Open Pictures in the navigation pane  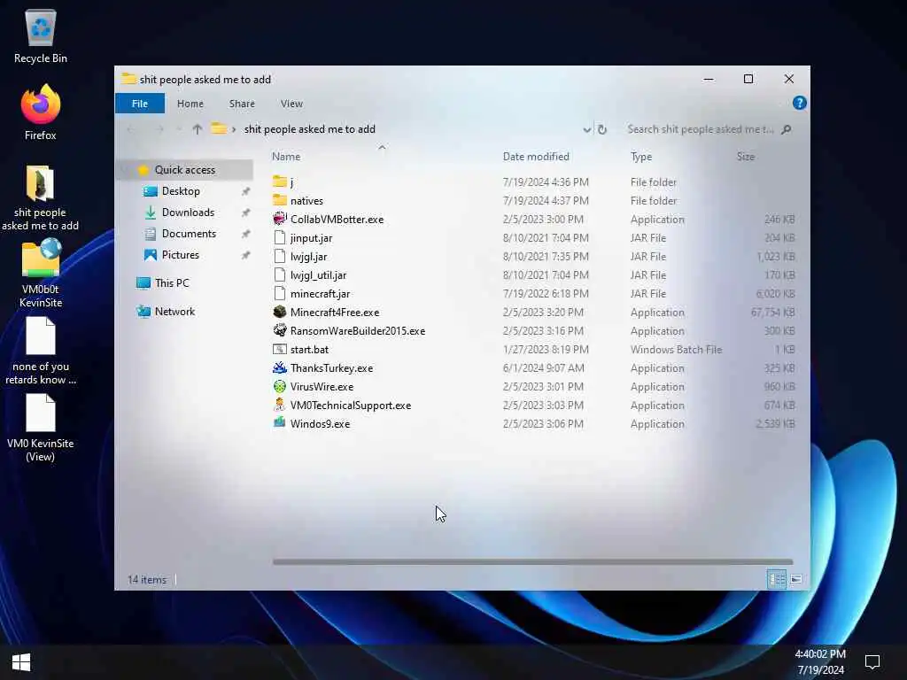click(181, 255)
